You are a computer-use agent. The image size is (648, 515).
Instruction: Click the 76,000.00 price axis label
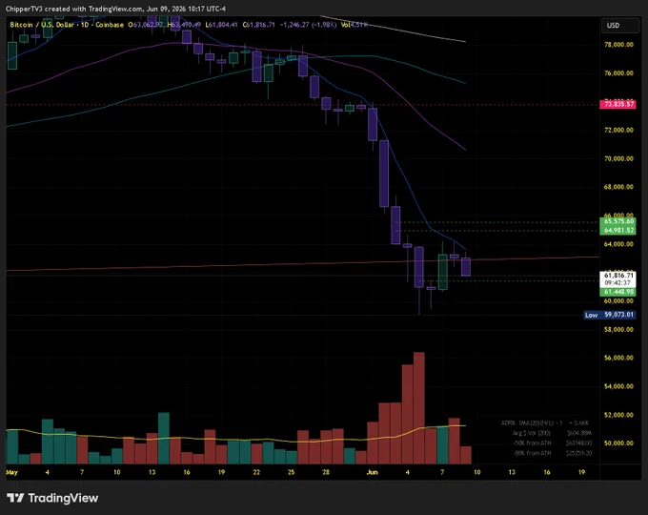point(618,73)
